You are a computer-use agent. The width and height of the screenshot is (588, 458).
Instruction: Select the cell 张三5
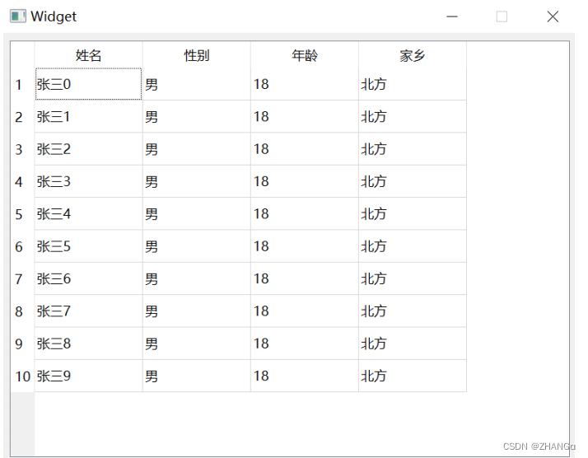point(88,246)
